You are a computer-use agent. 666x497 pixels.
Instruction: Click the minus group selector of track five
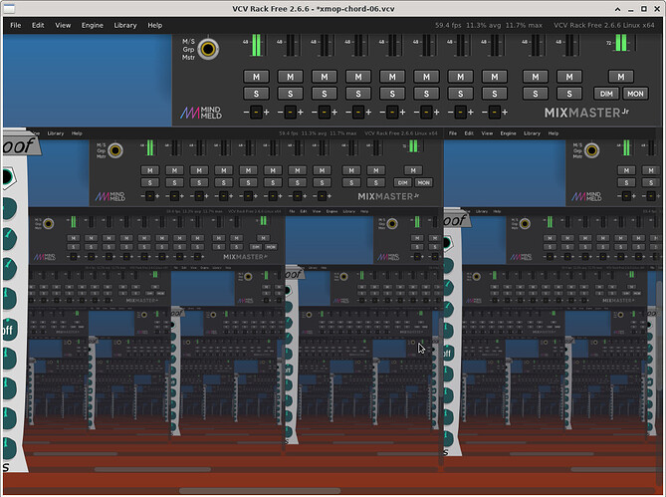click(382, 113)
